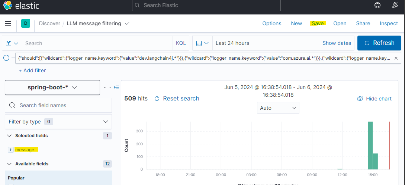Click Save in the top menu
This screenshot has height=185, width=405.
(x=318, y=23)
